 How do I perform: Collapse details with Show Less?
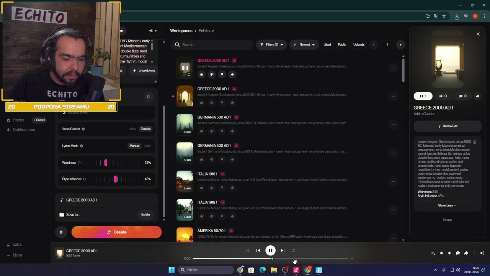[447, 205]
